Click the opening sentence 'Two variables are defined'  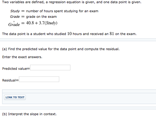pos(72,2)
